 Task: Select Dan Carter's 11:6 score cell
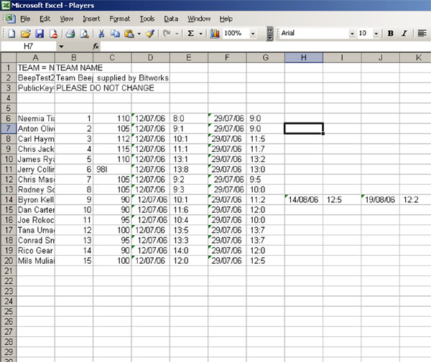coord(189,210)
